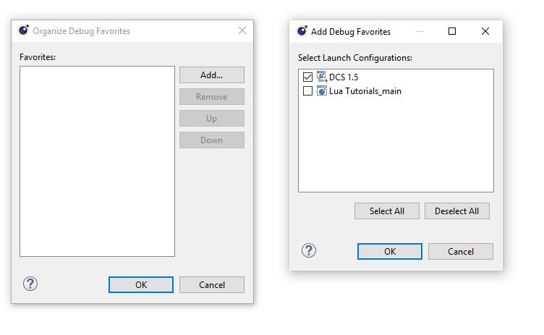Click the Eclipse icon in Add Debug Favorites title
Viewport: 544px width, 335px height.
(x=302, y=31)
